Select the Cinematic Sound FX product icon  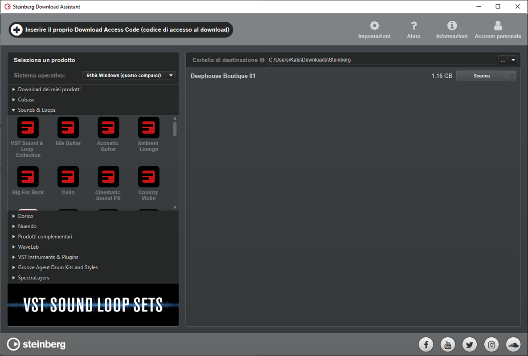pyautogui.click(x=108, y=177)
